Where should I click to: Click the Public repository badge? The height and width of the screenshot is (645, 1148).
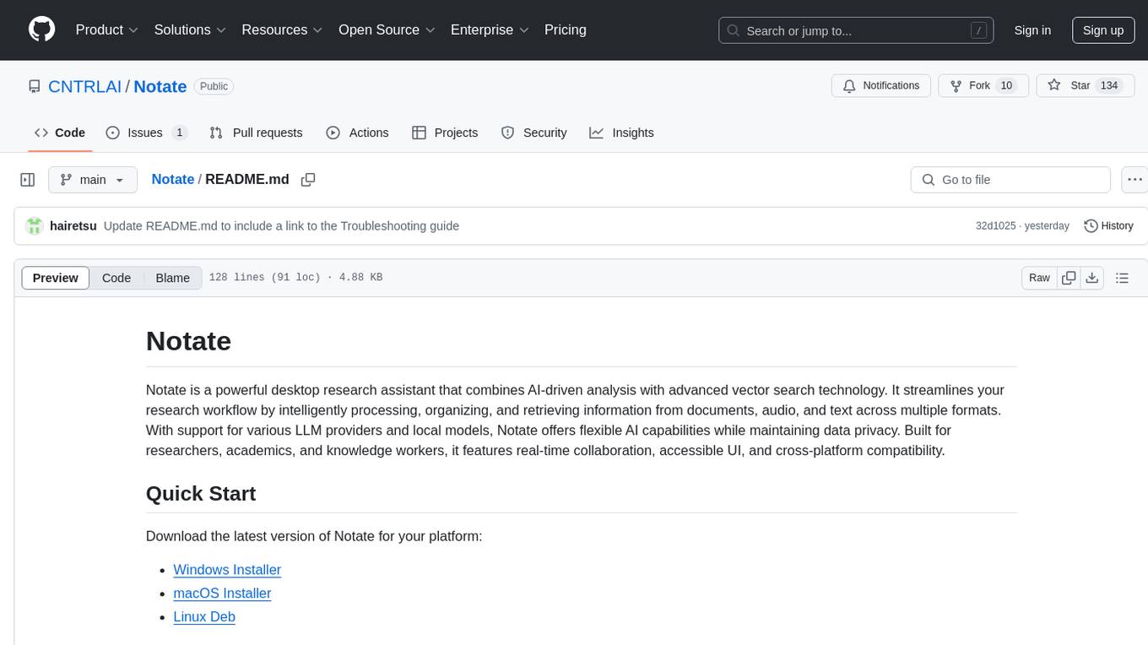(214, 86)
